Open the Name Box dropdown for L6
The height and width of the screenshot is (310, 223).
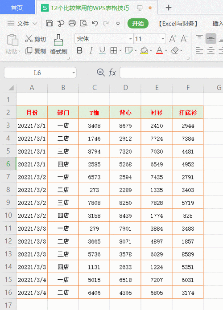coord(74,73)
